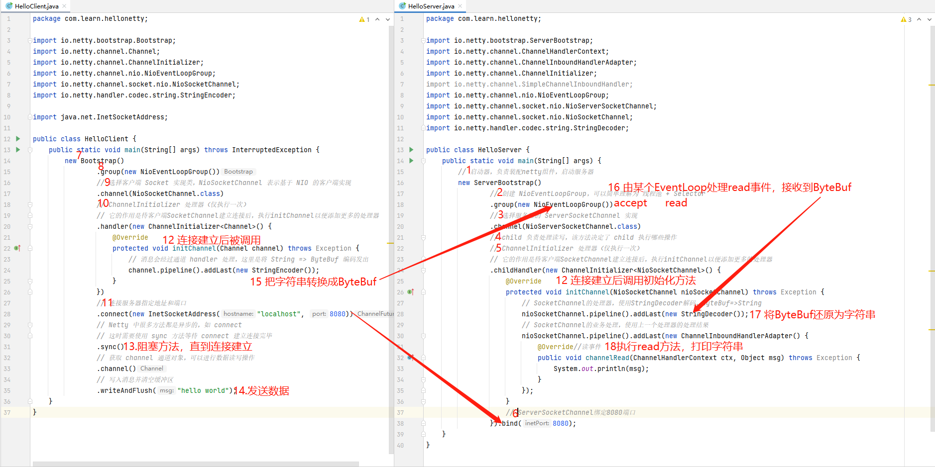The width and height of the screenshot is (935, 467).
Task: Go to next highlighted problem in HelloClient
Action: (388, 19)
